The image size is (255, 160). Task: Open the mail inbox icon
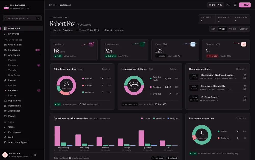click(228, 5)
